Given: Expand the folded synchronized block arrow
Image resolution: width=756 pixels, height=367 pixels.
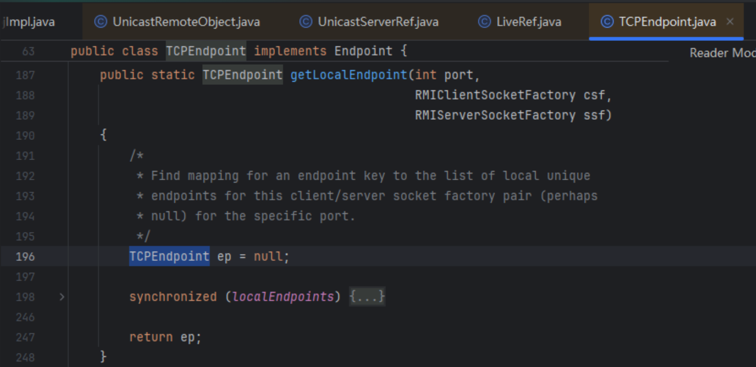Looking at the screenshot, I should click(x=61, y=297).
